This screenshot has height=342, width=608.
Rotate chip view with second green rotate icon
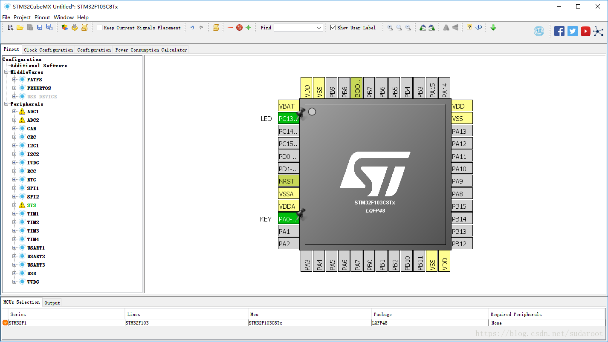point(431,28)
